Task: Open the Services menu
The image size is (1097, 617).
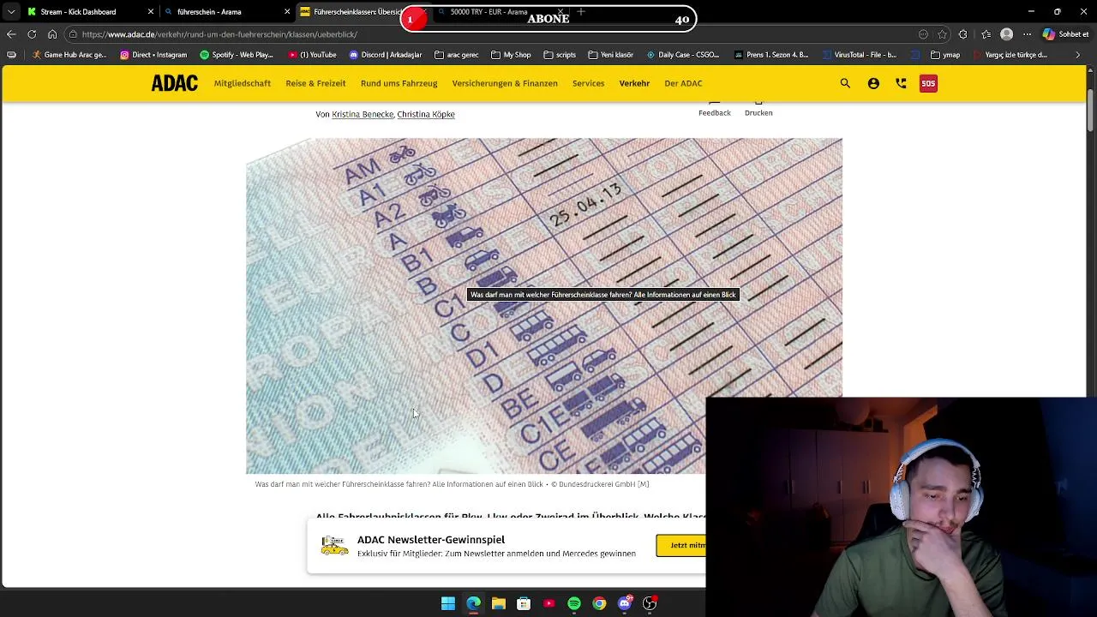Action: [588, 83]
